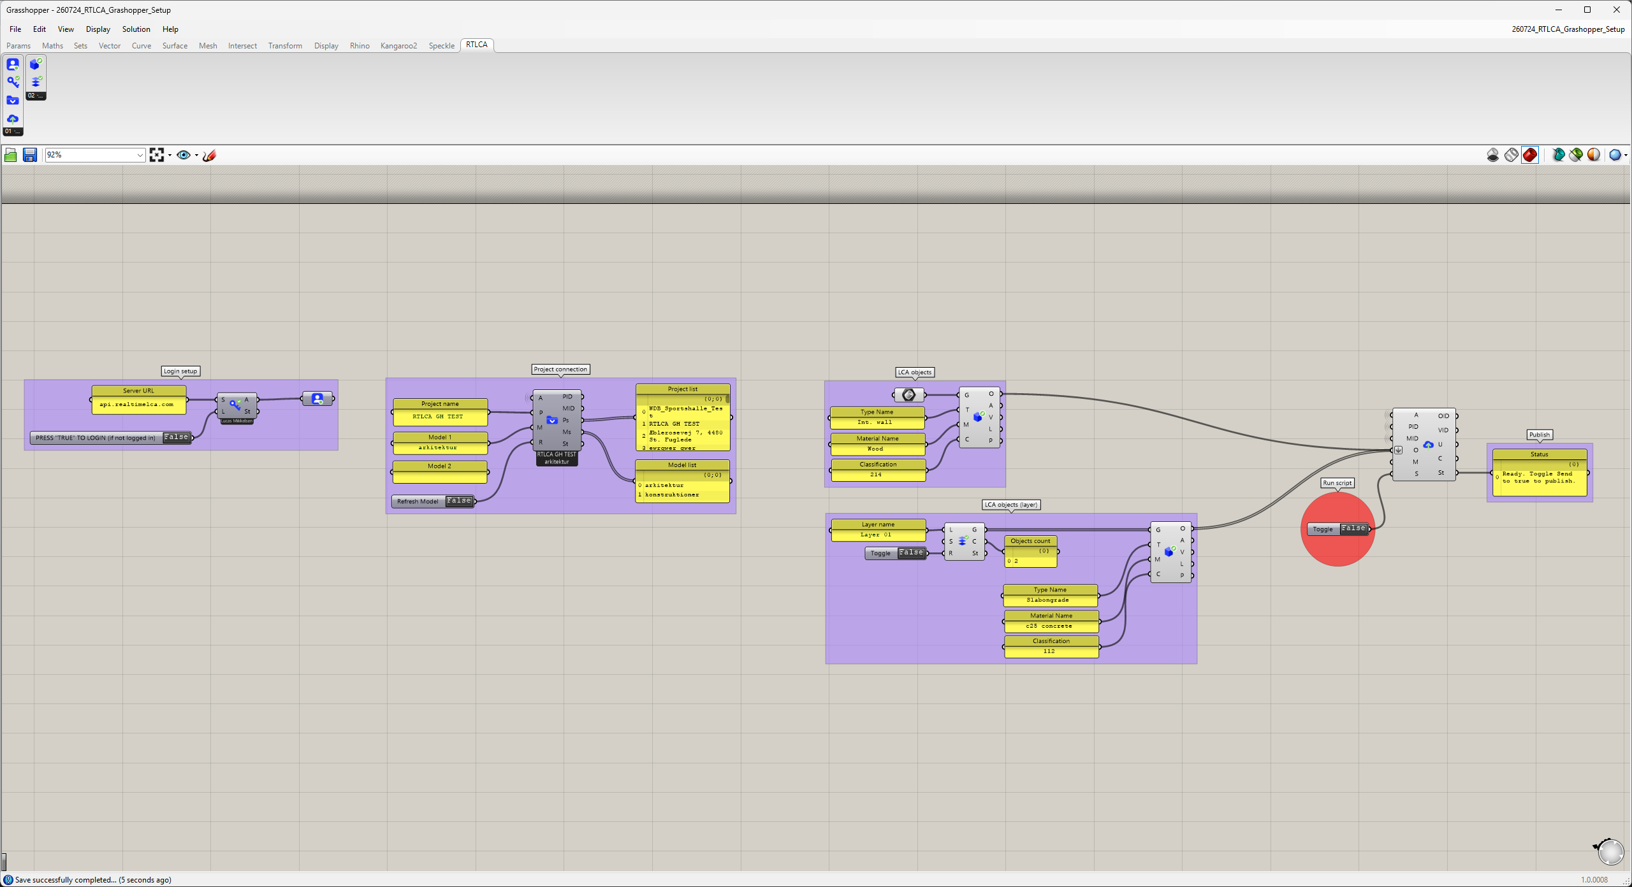This screenshot has height=887, width=1632.
Task: Click the Classification panel showing 214
Action: [x=878, y=470]
